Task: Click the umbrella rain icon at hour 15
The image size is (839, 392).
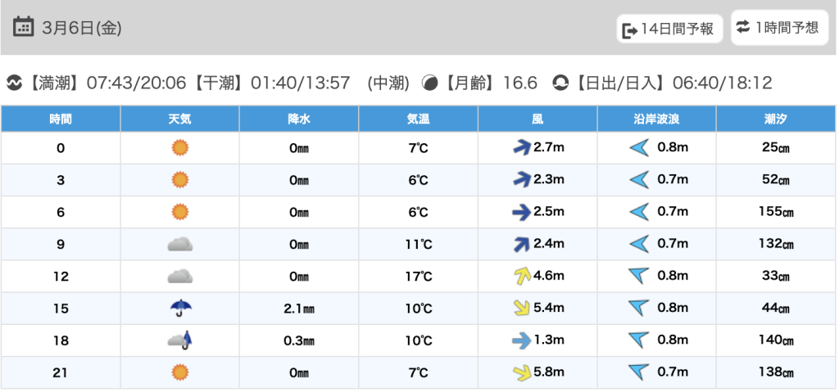Action: click(x=179, y=309)
